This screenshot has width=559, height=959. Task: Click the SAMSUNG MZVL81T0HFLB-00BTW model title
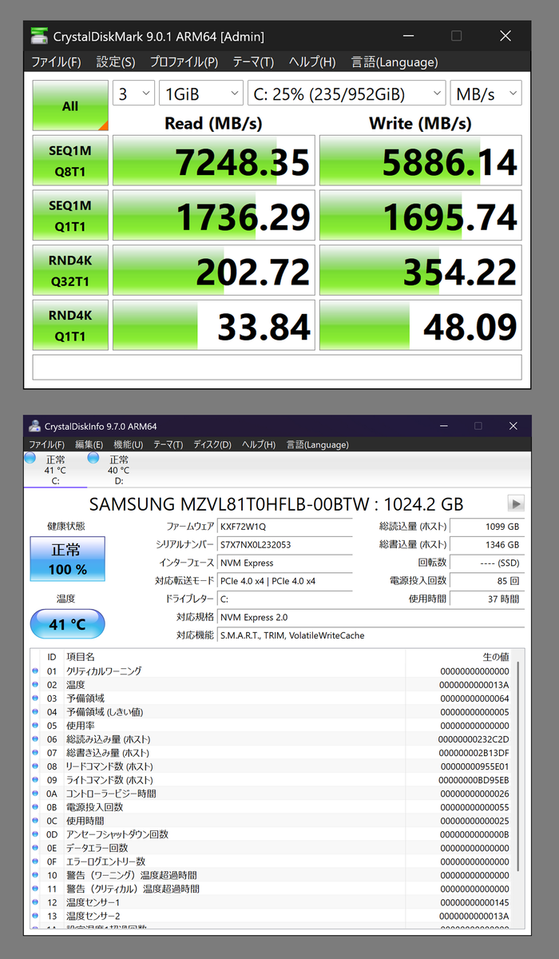pos(276,503)
